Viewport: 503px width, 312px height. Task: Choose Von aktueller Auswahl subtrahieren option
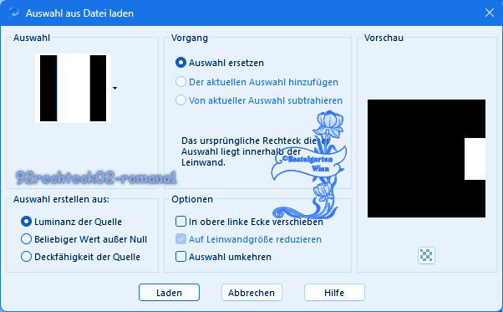point(180,100)
